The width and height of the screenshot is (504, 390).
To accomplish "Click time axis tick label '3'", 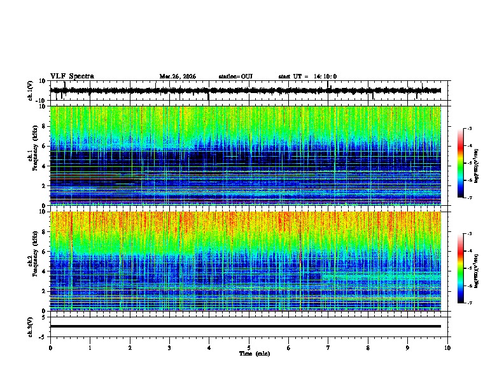I will pos(169,348).
